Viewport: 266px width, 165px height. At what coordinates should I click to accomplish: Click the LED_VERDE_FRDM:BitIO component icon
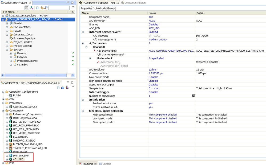point(11,122)
